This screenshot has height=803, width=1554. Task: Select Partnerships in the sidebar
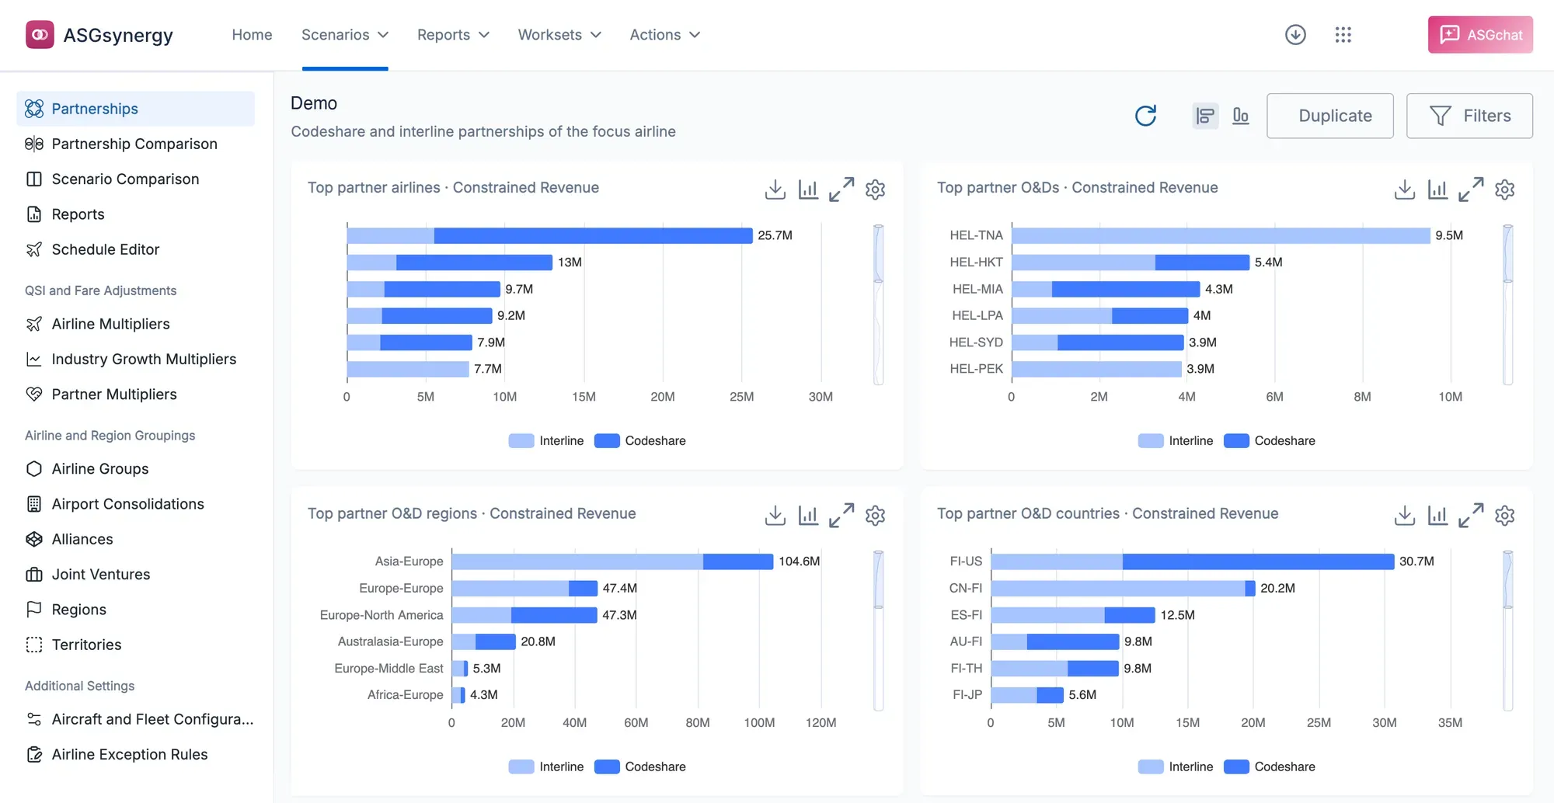point(135,109)
